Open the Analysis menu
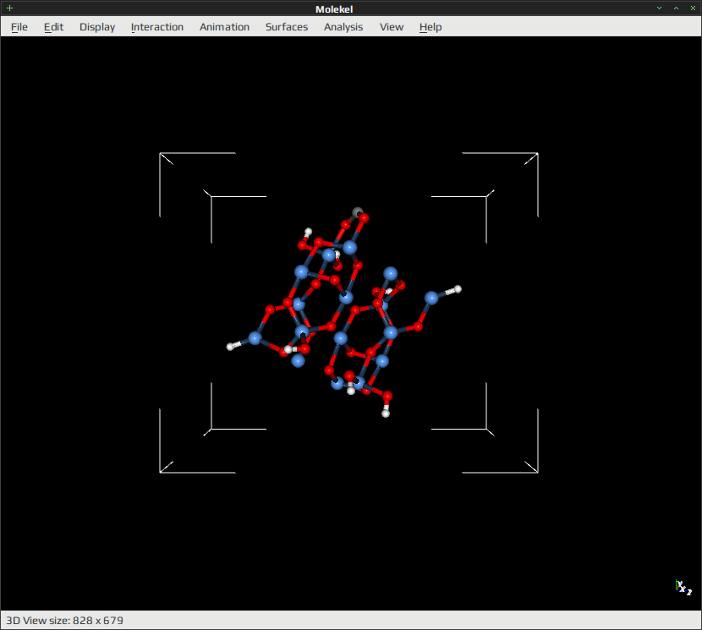 [x=343, y=27]
